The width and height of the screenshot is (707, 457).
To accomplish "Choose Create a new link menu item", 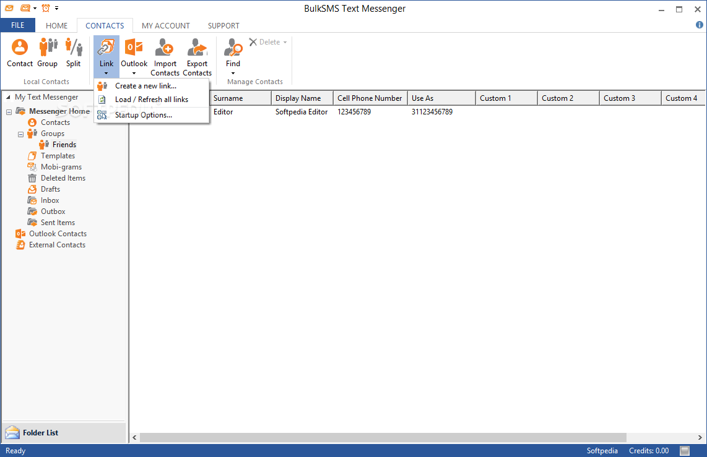I will pos(152,86).
